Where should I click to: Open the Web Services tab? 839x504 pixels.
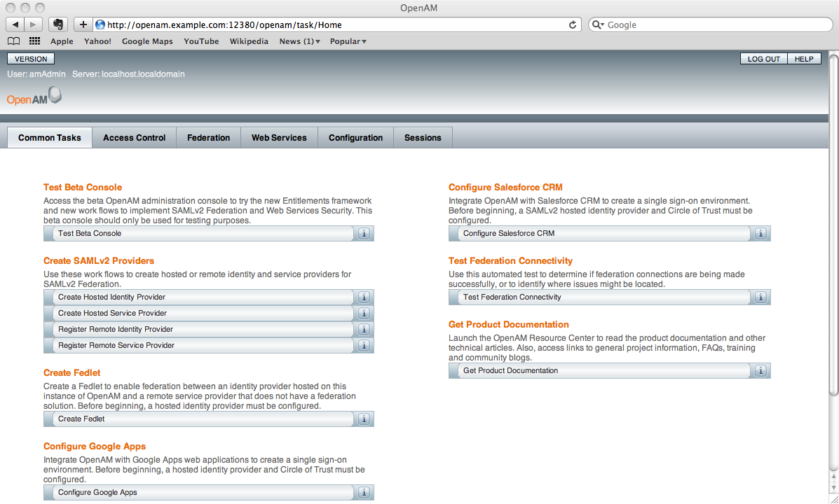(x=279, y=137)
